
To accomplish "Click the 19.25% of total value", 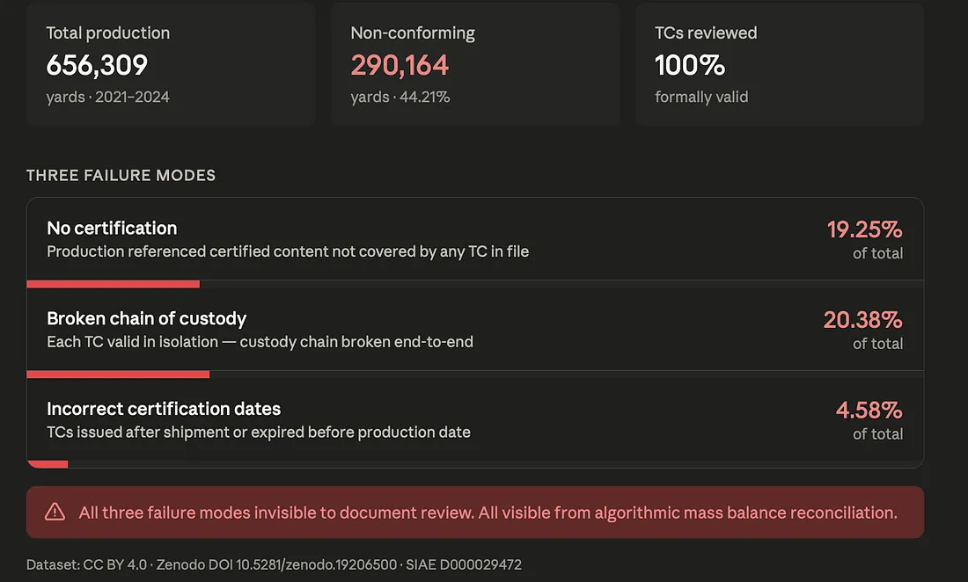I will [864, 230].
